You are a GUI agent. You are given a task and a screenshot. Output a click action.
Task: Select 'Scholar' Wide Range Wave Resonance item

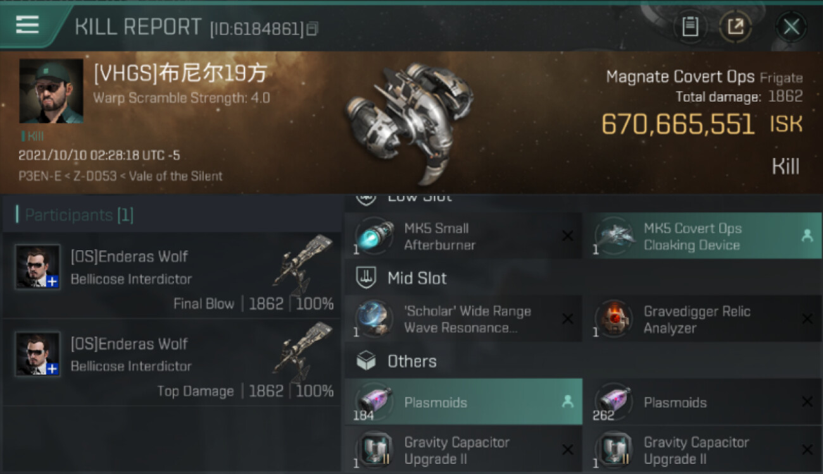(463, 319)
